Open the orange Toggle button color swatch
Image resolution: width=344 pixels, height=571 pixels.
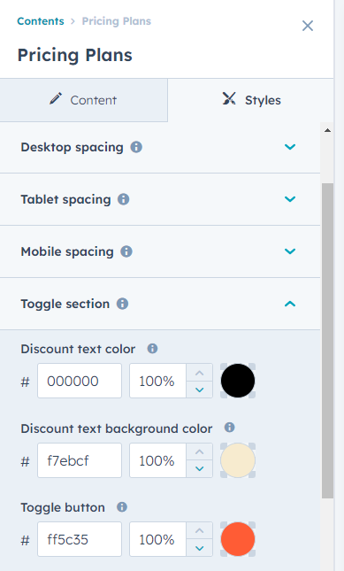[x=238, y=539]
